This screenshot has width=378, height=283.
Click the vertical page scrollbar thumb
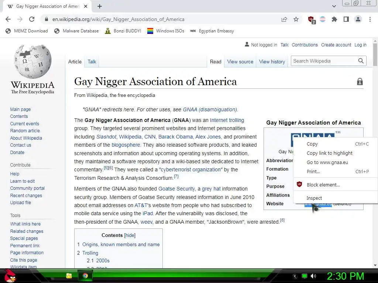(x=375, y=55)
